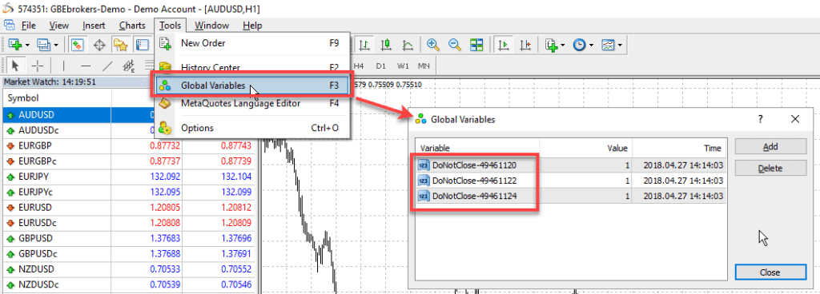Screen dimensions: 820x294
Task: Click the tile windows icon
Action: (476, 45)
